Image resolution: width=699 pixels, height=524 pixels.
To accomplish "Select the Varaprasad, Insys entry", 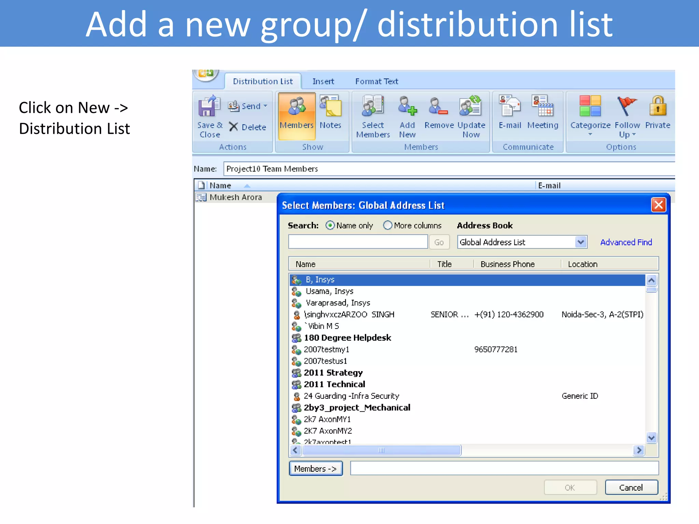I will coord(467,303).
